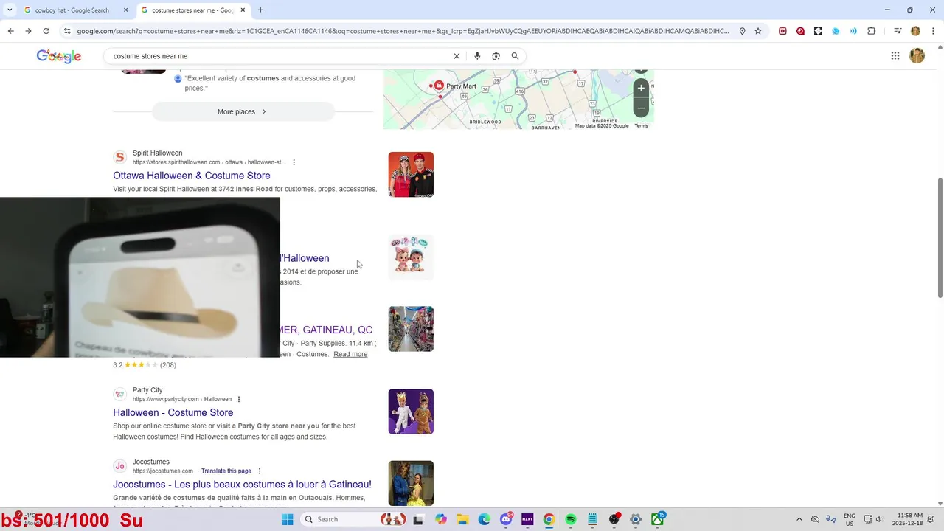
Task: Open the Party City result thumbnail
Action: [x=411, y=412]
